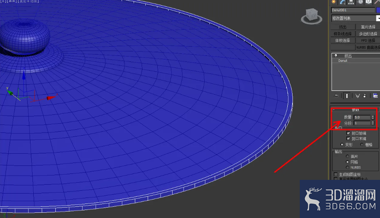The image size is (380, 218).
Task: Click the 分段 spinner arrows
Action: [x=373, y=123]
